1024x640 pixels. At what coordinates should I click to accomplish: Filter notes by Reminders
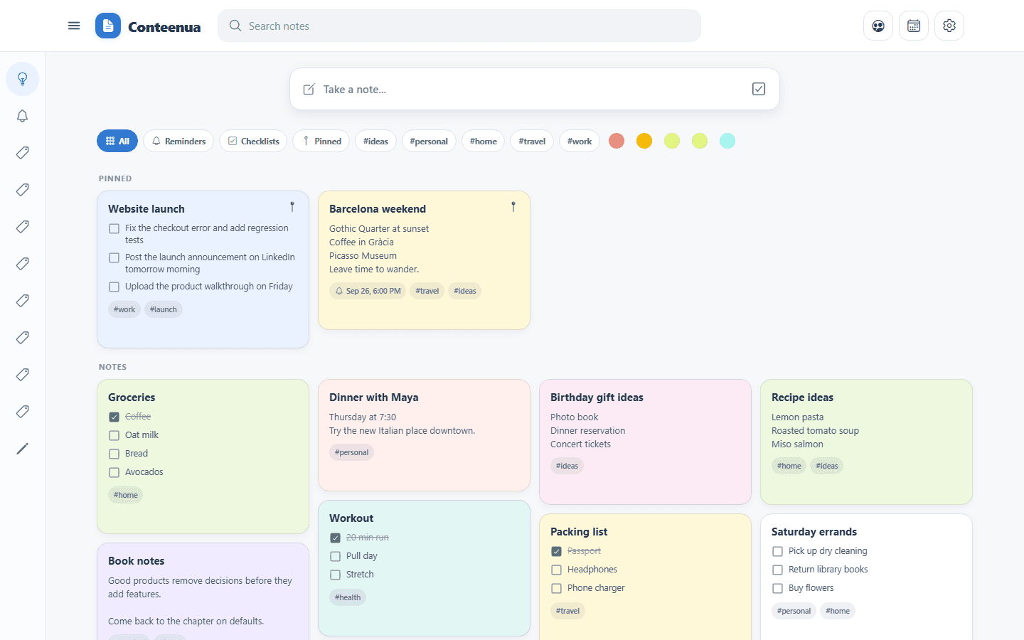[178, 141]
